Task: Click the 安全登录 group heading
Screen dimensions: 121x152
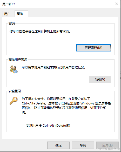Action: [15, 91]
